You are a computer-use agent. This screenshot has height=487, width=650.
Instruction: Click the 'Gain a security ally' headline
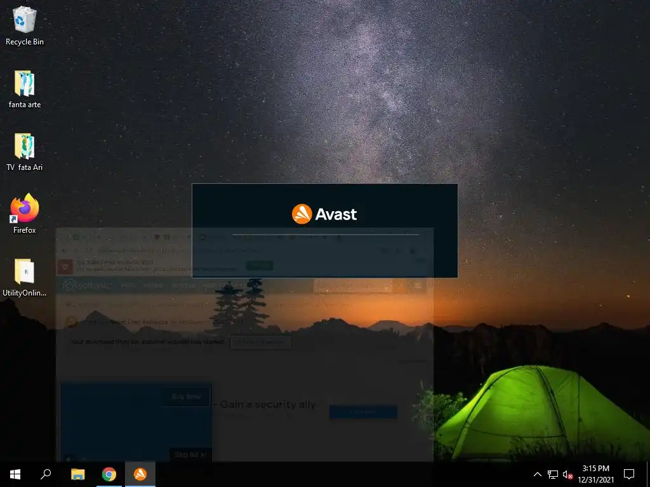tap(268, 404)
